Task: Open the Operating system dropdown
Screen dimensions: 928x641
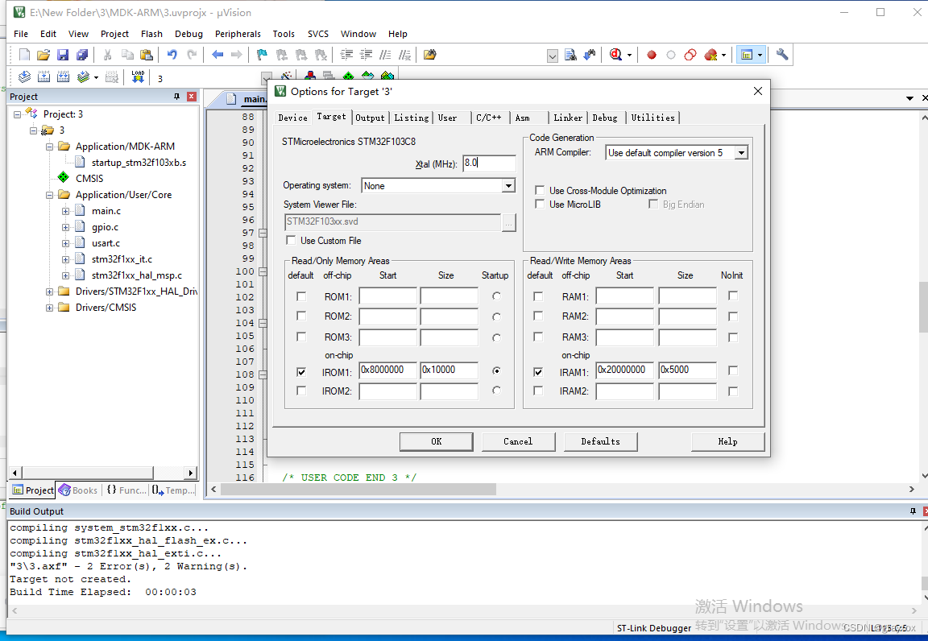Action: (x=507, y=186)
